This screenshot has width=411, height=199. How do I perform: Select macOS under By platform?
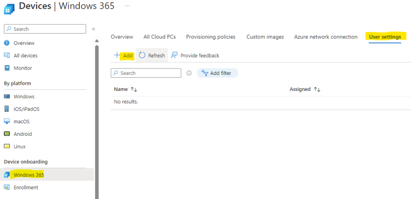(22, 122)
